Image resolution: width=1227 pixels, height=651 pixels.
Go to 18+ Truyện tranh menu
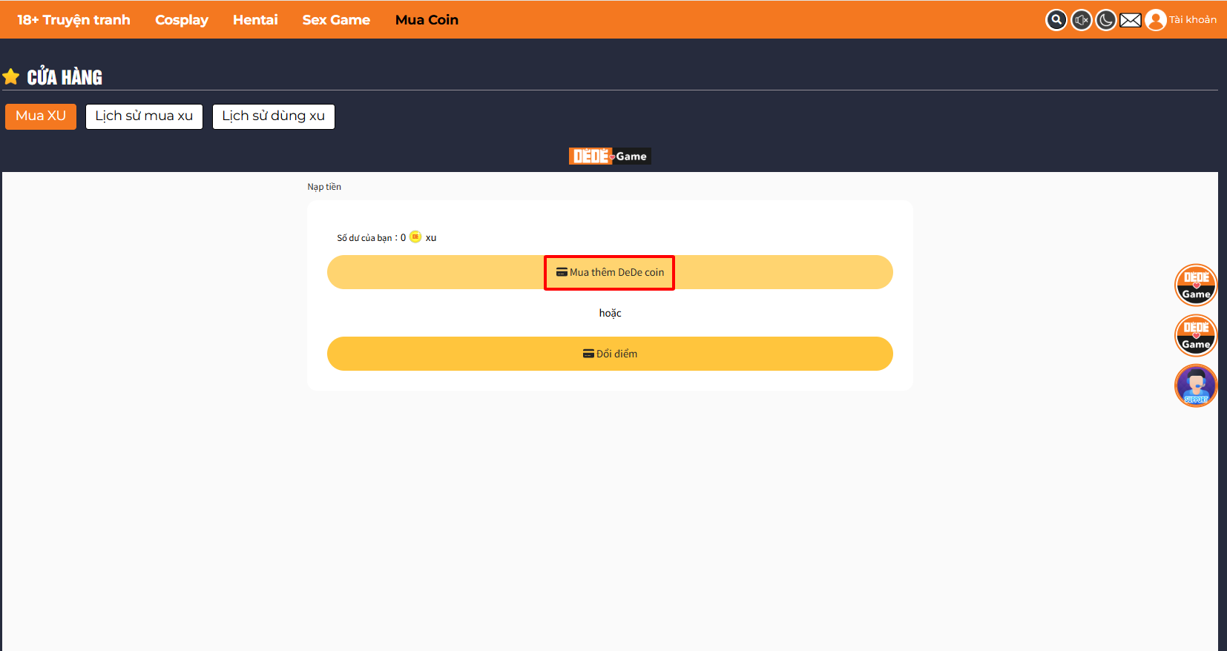73,20
